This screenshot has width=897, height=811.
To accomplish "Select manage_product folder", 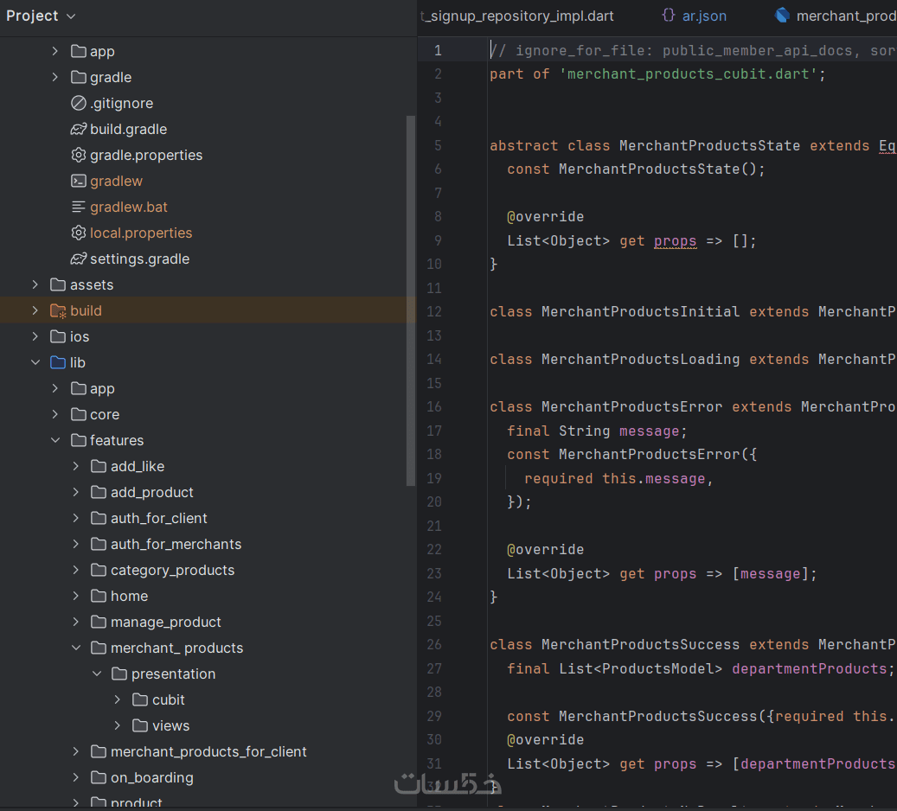I will (x=165, y=623).
